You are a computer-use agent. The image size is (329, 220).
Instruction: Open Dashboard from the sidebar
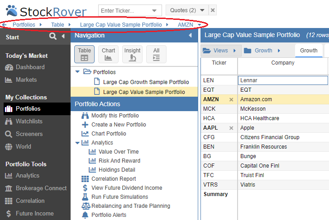point(30,67)
